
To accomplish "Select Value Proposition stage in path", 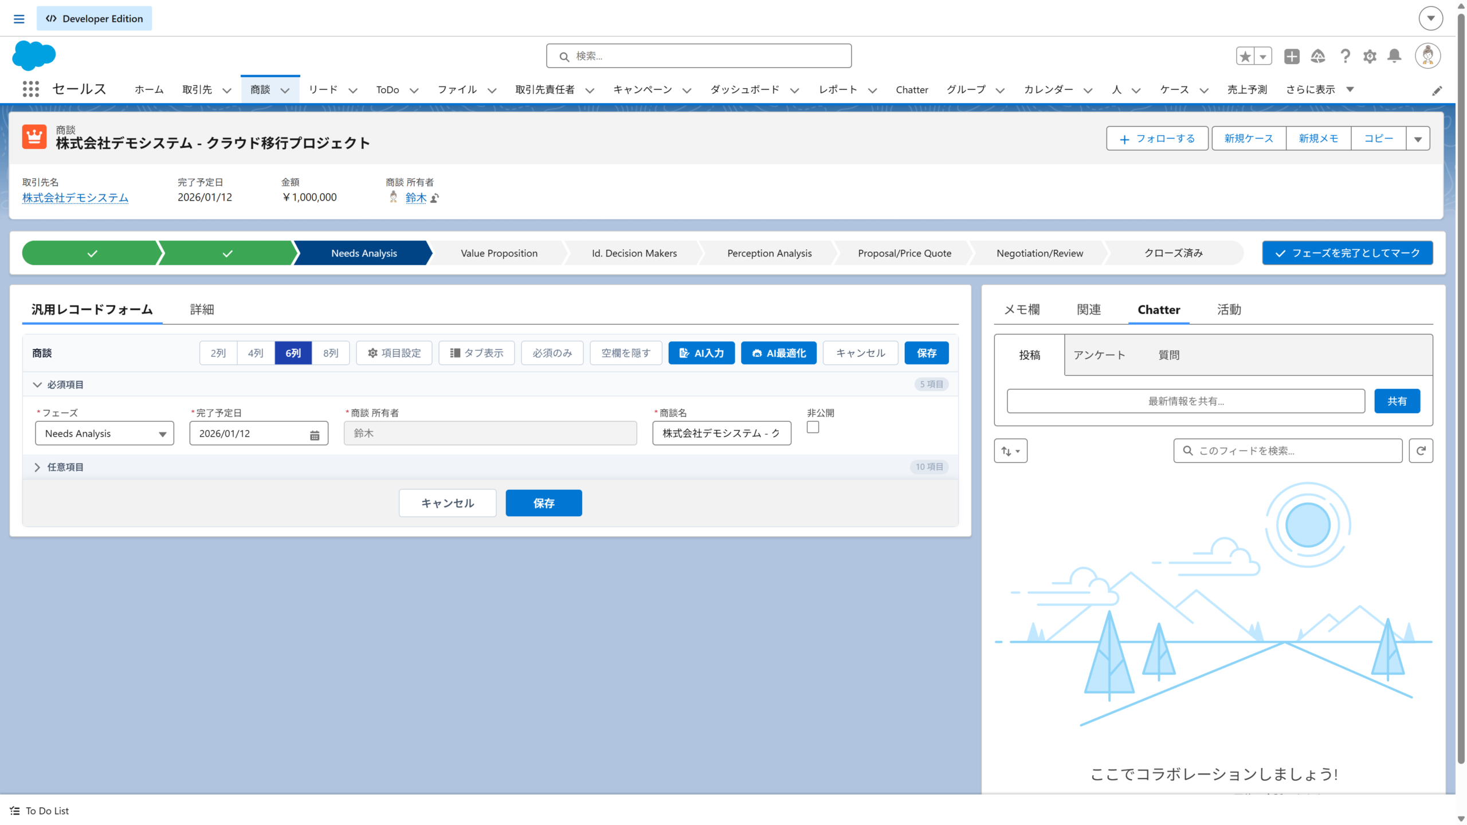I will (x=499, y=253).
